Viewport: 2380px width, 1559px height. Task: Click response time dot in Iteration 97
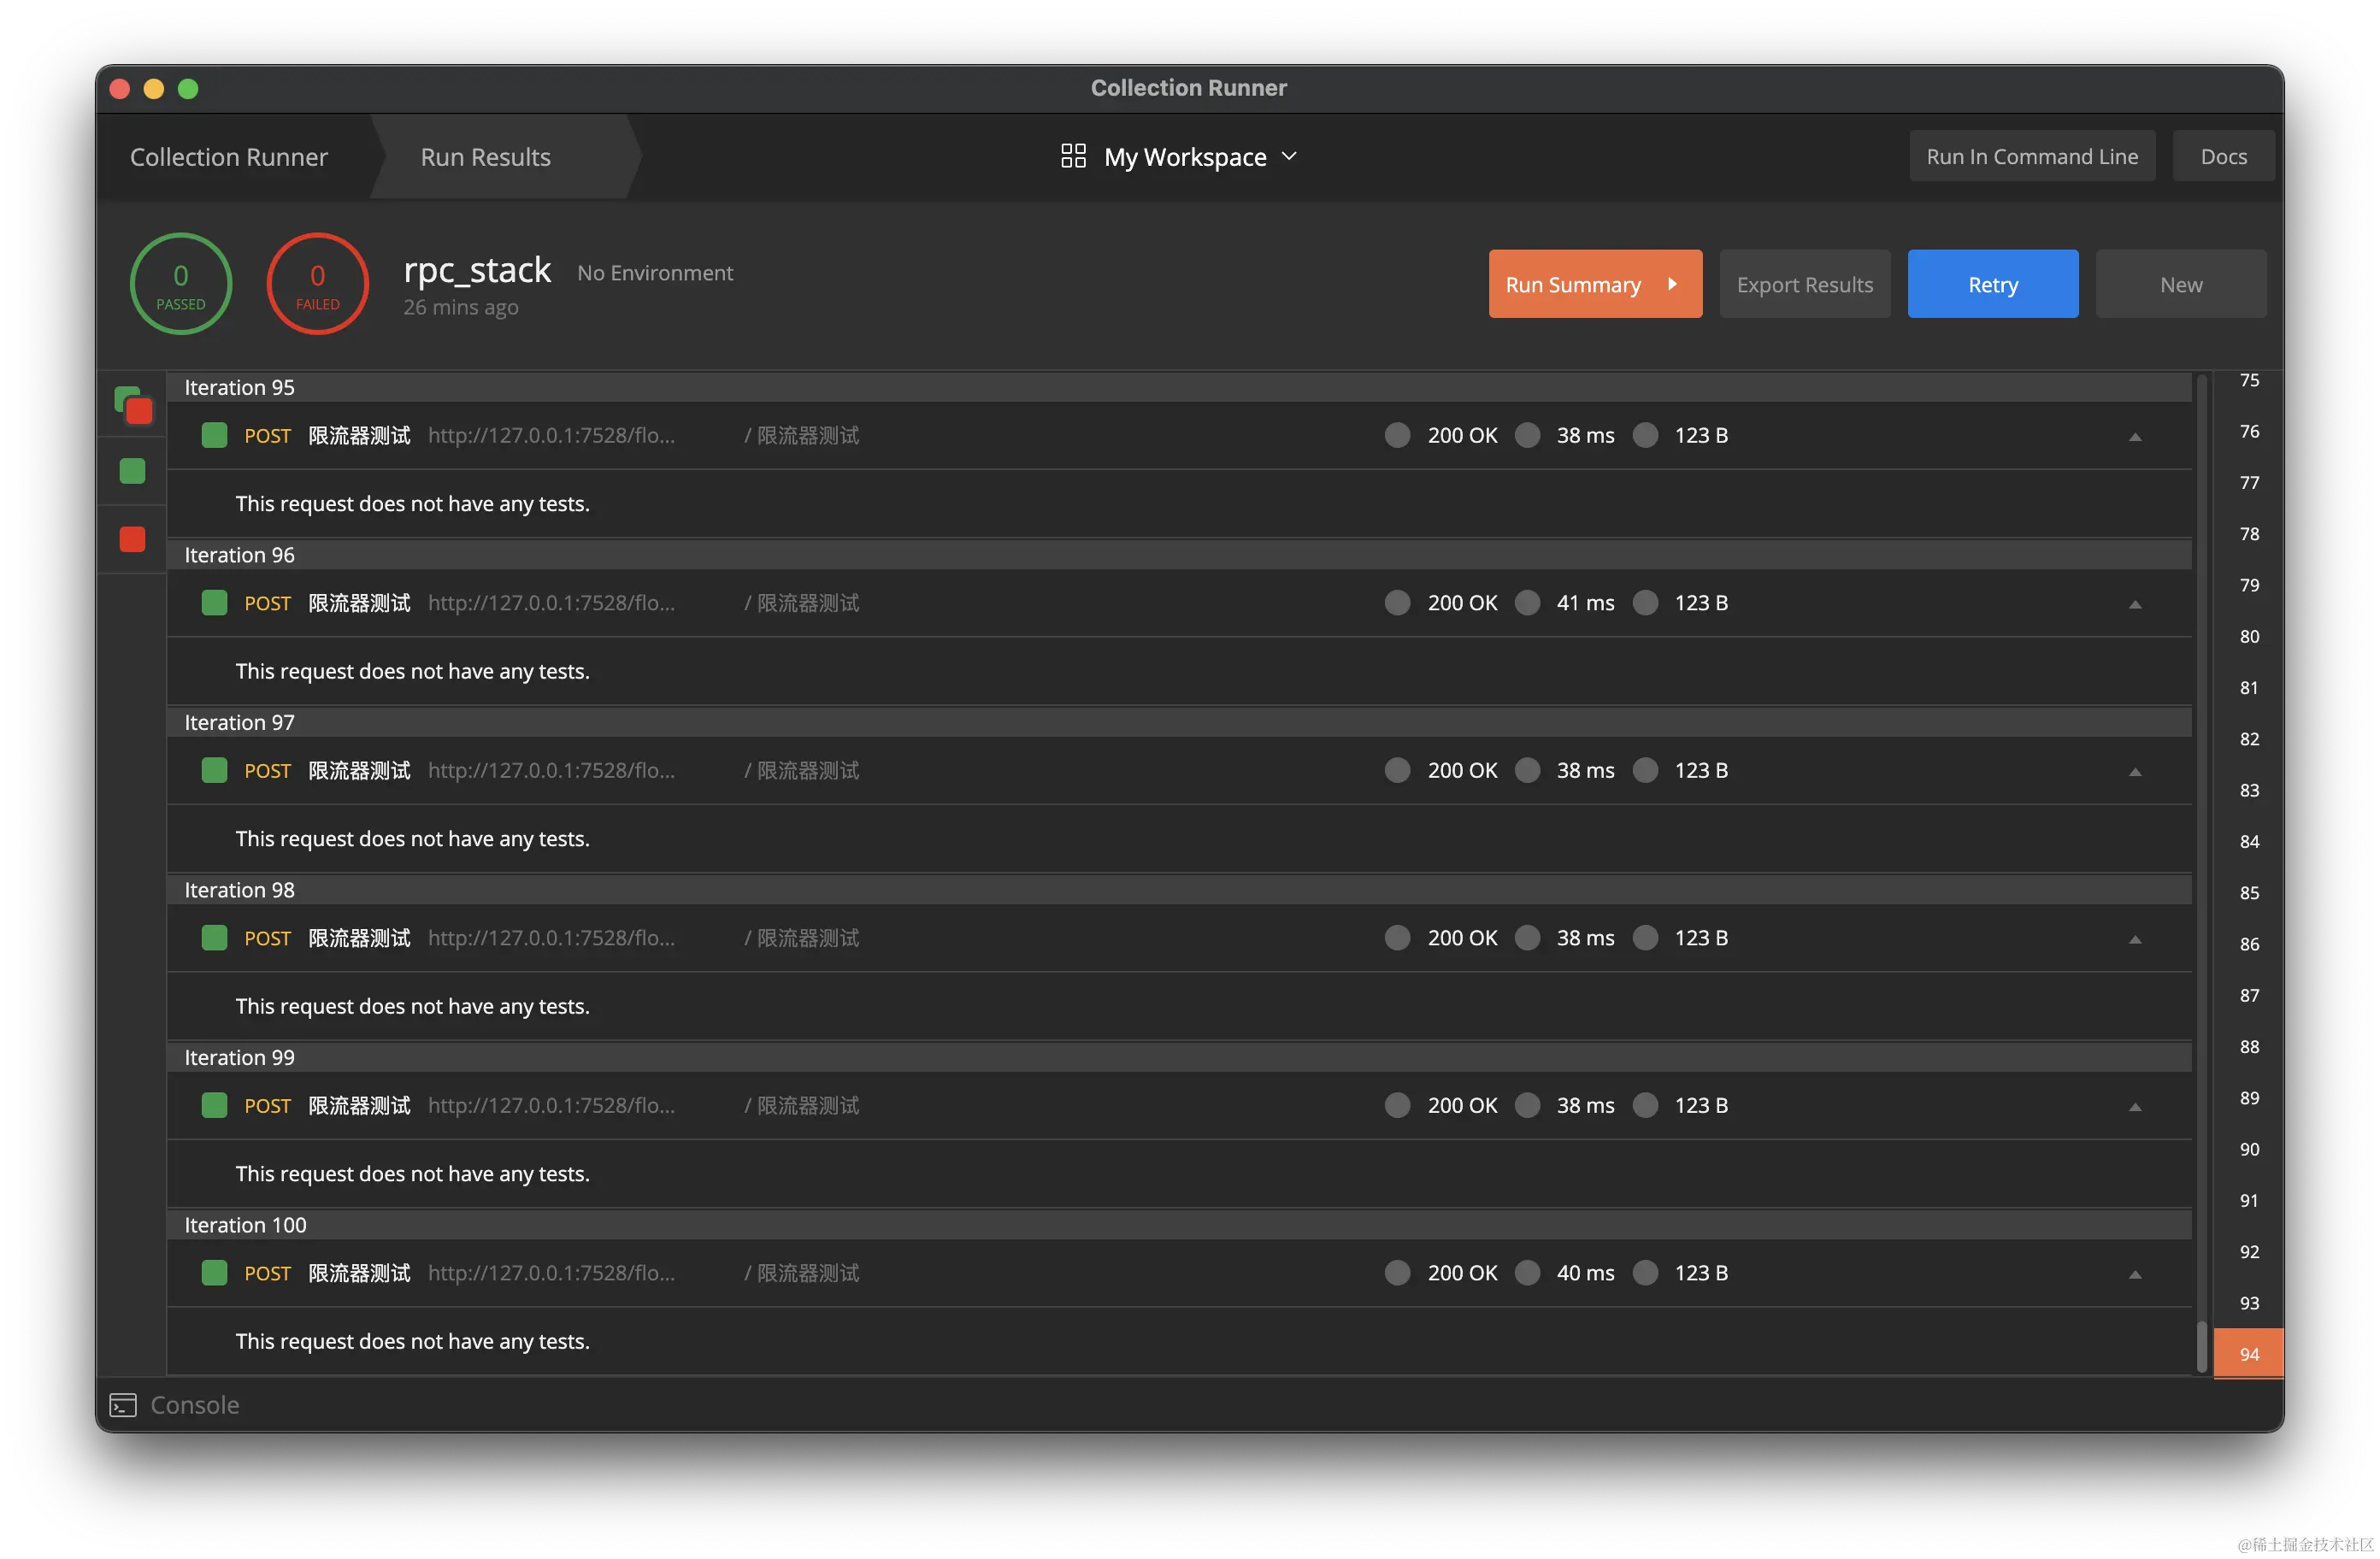(1527, 770)
